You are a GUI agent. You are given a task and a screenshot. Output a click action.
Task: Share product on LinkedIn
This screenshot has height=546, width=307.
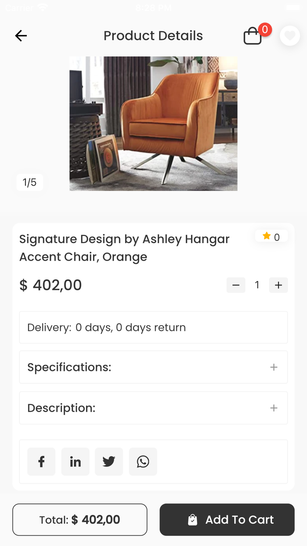coord(75,462)
